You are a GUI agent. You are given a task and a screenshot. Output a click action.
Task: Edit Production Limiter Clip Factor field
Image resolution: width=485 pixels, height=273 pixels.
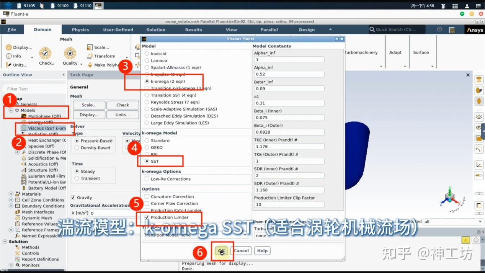[x=289, y=204]
